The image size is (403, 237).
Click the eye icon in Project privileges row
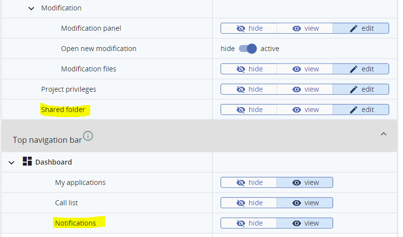point(297,89)
